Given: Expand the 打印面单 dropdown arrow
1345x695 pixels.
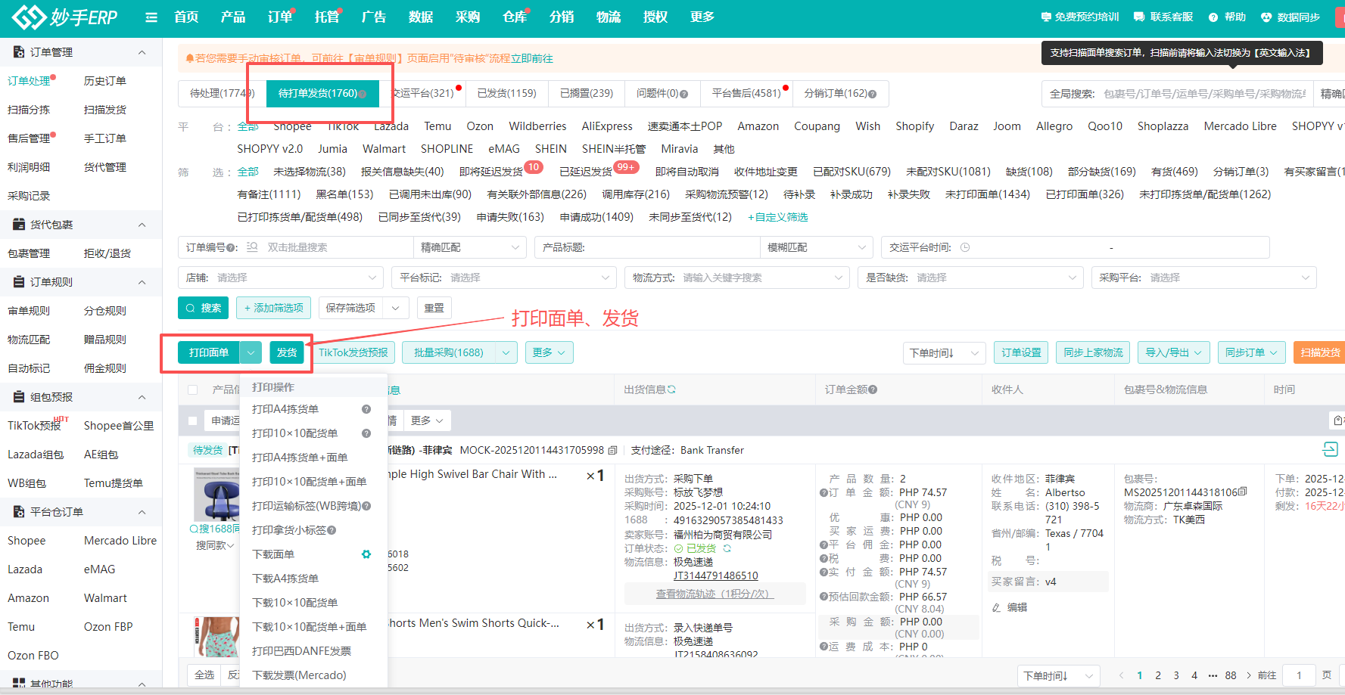Looking at the screenshot, I should 251,352.
